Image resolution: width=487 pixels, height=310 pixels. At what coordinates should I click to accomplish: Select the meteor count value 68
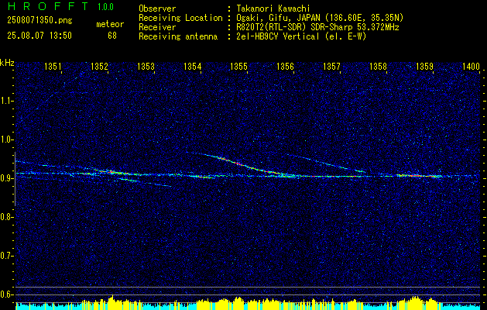(112, 36)
